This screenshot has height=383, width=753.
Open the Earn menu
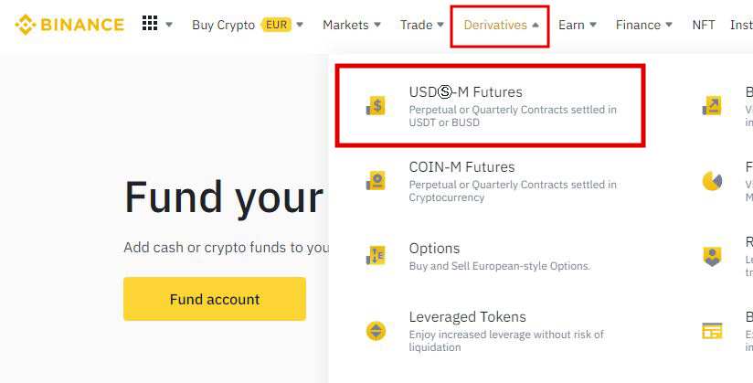(x=578, y=25)
